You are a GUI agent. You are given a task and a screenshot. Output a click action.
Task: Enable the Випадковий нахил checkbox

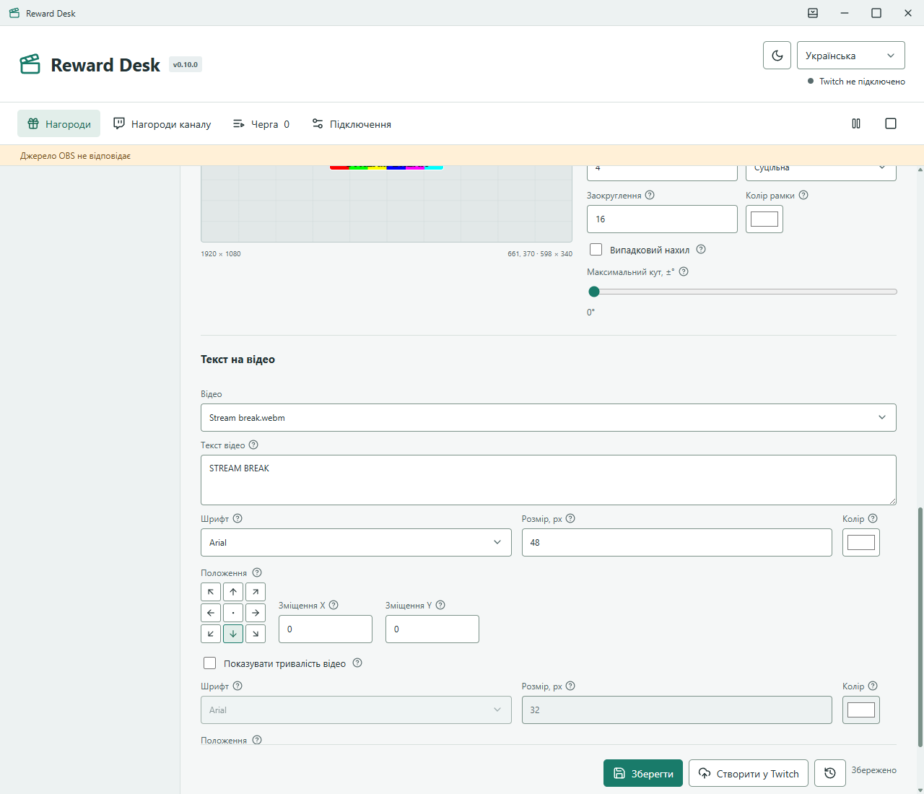click(x=596, y=250)
